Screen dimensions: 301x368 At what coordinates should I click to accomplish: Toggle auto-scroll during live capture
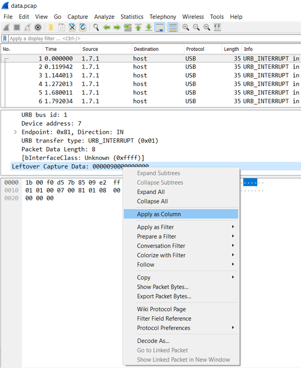(x=160, y=27)
